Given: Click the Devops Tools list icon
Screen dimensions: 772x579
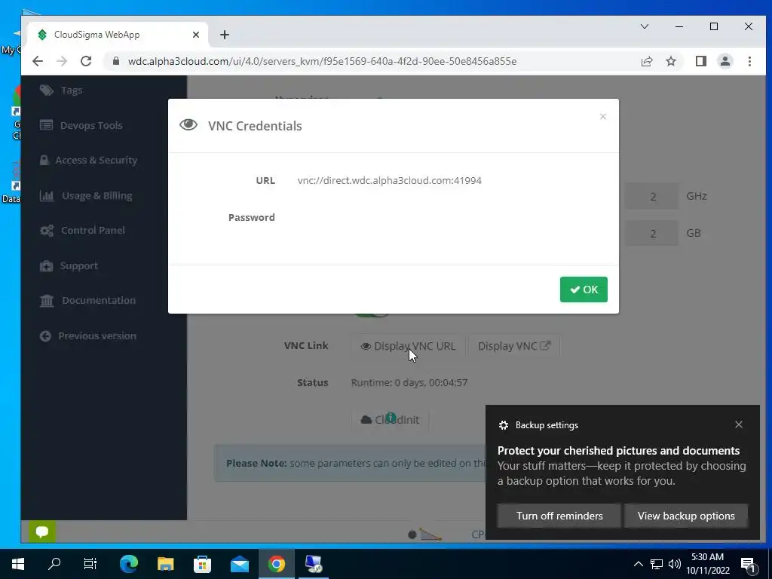Looking at the screenshot, I should 46,125.
